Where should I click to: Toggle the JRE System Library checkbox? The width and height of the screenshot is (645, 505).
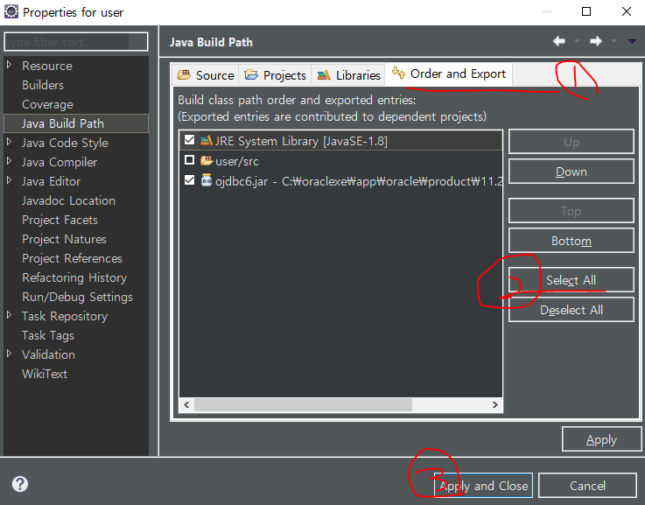click(189, 140)
